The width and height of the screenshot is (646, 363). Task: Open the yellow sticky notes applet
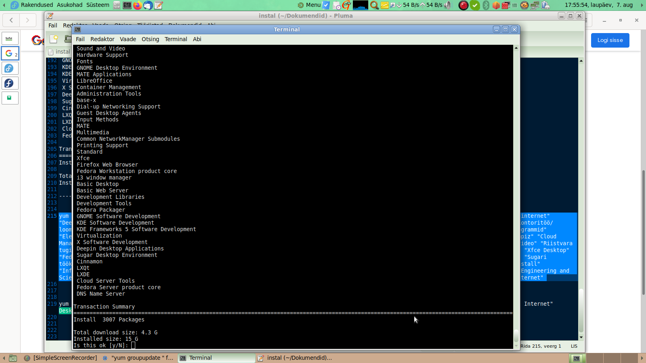385,5
